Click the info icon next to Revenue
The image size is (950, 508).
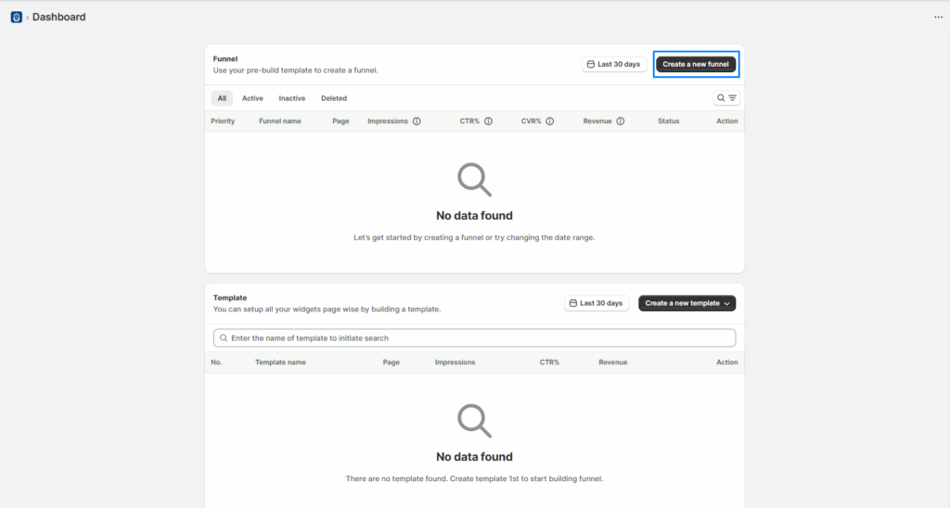[620, 121]
